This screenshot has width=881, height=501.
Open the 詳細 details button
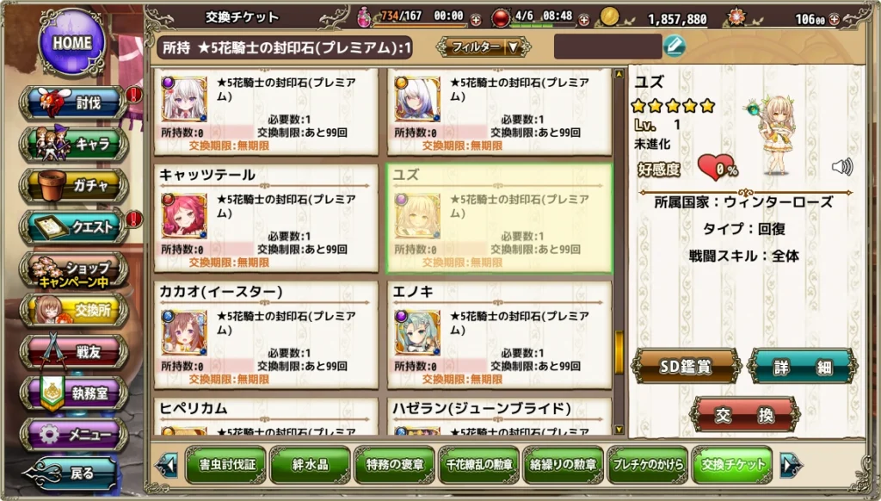803,367
